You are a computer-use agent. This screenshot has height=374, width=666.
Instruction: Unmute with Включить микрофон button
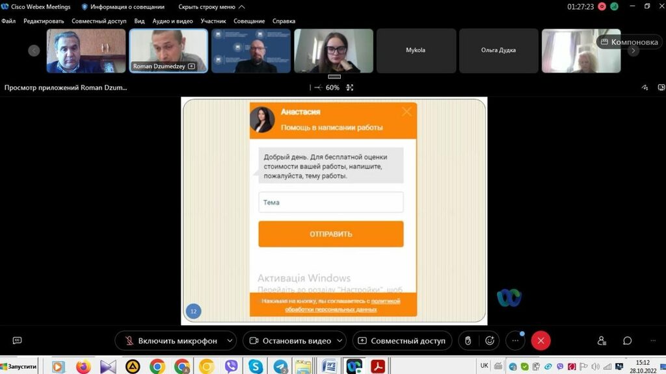pyautogui.click(x=170, y=341)
